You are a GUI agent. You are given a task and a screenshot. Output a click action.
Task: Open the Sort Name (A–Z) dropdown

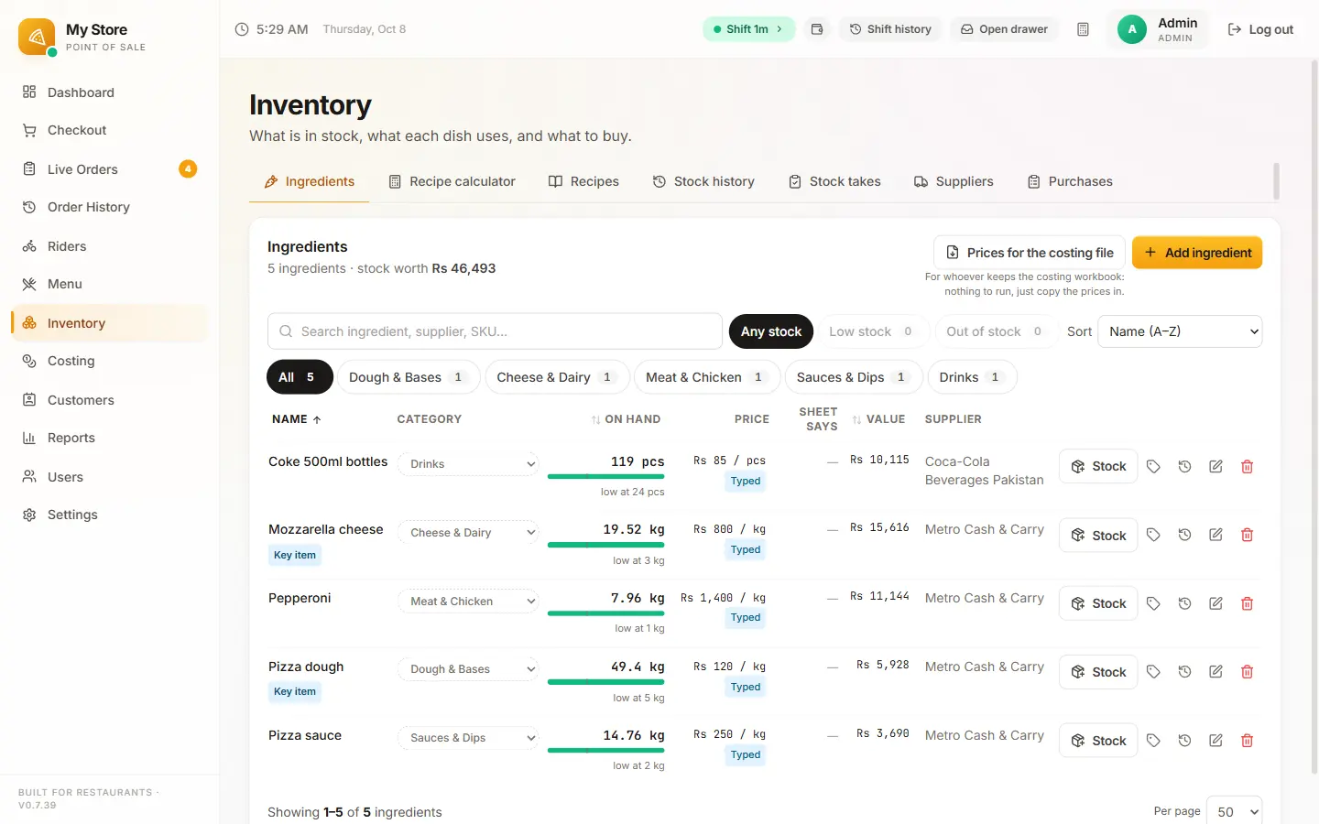[x=1180, y=331]
